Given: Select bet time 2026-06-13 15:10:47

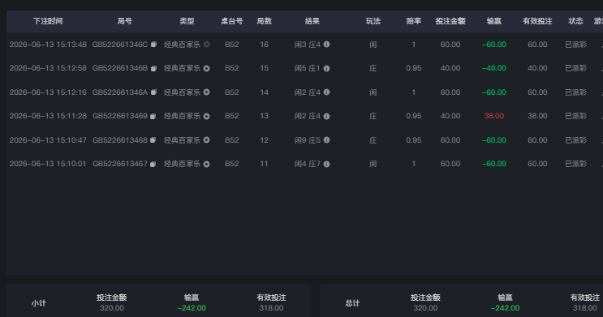Looking at the screenshot, I should (x=48, y=140).
